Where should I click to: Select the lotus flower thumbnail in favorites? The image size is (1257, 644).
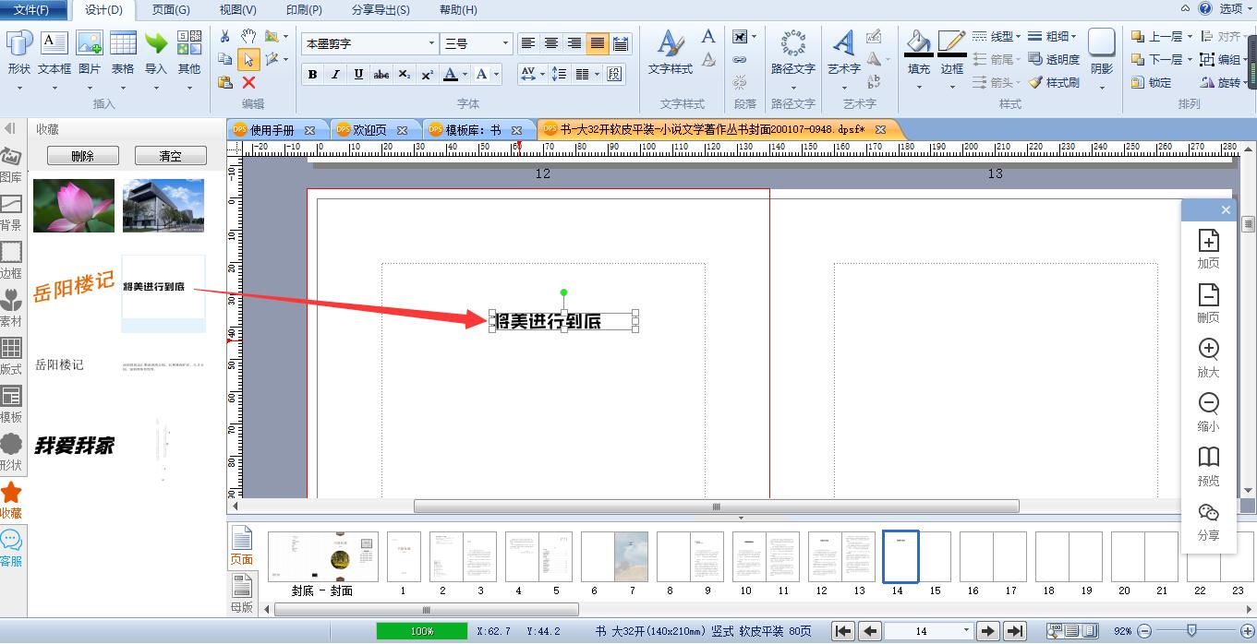(74, 206)
